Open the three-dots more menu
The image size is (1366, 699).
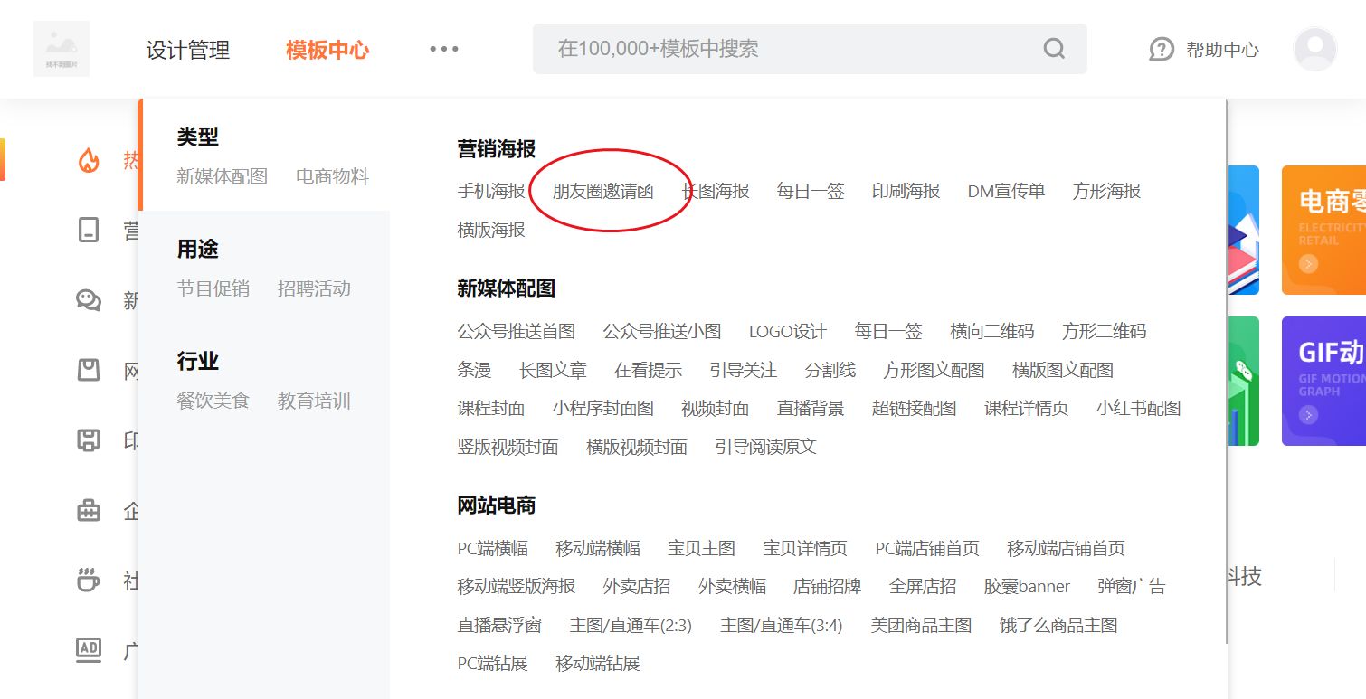[x=444, y=49]
